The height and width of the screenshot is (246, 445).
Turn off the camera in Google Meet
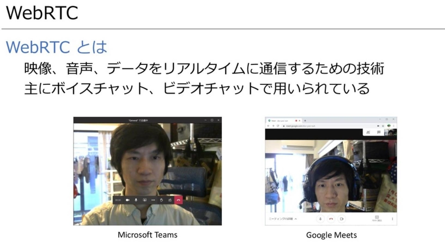point(342,219)
